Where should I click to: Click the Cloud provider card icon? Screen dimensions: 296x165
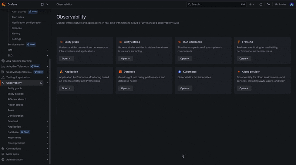point(239,72)
